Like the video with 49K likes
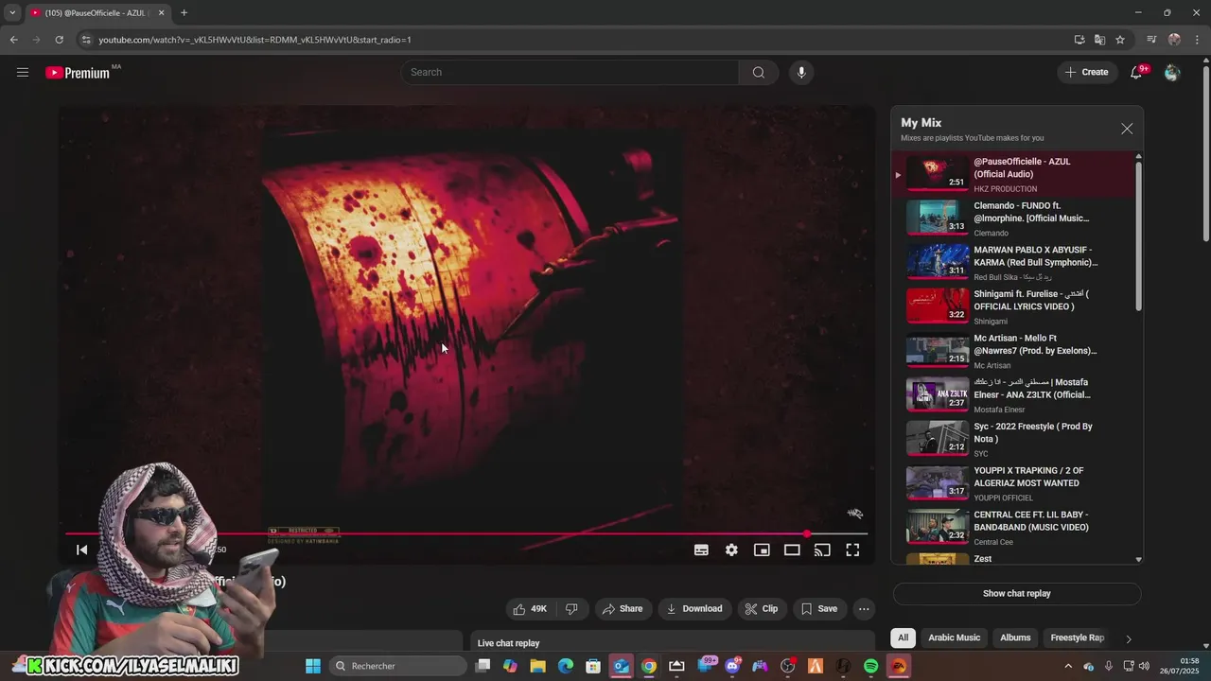The height and width of the screenshot is (681, 1211). coord(531,609)
